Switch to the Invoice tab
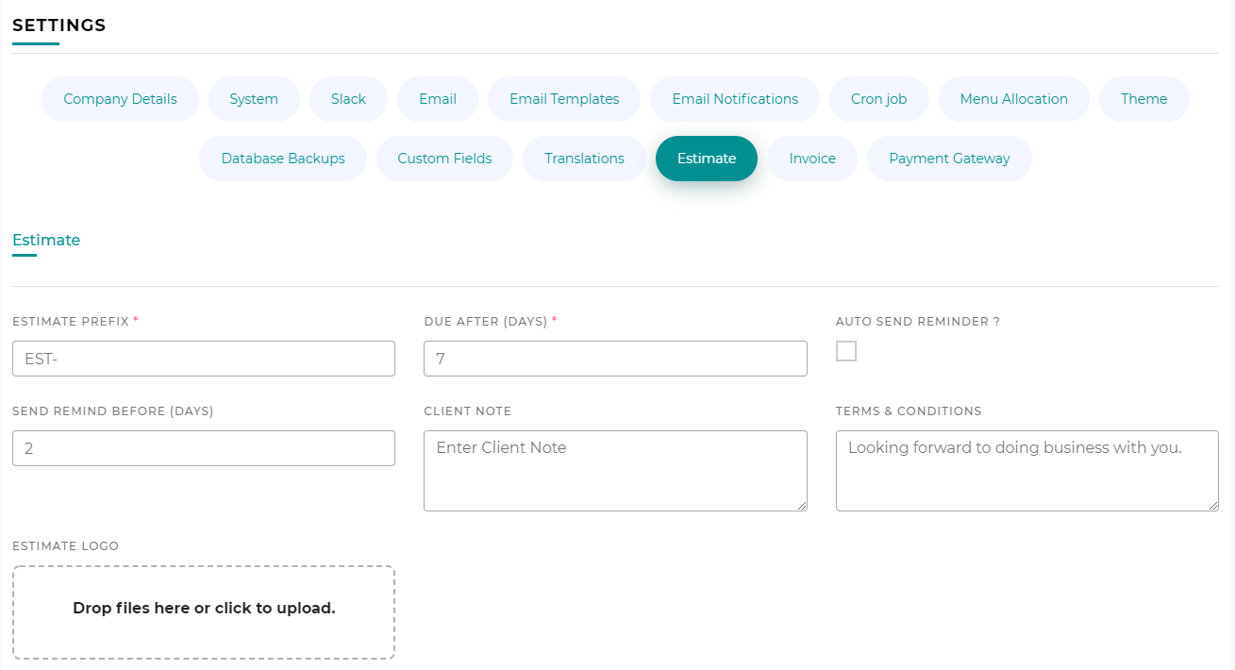The image size is (1235, 670). click(x=812, y=159)
